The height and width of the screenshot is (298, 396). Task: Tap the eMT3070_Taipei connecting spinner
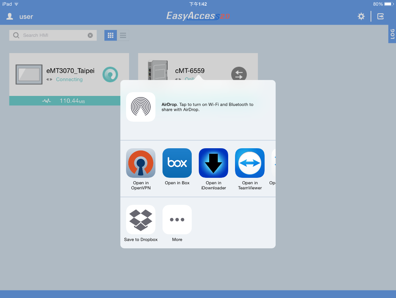110,74
